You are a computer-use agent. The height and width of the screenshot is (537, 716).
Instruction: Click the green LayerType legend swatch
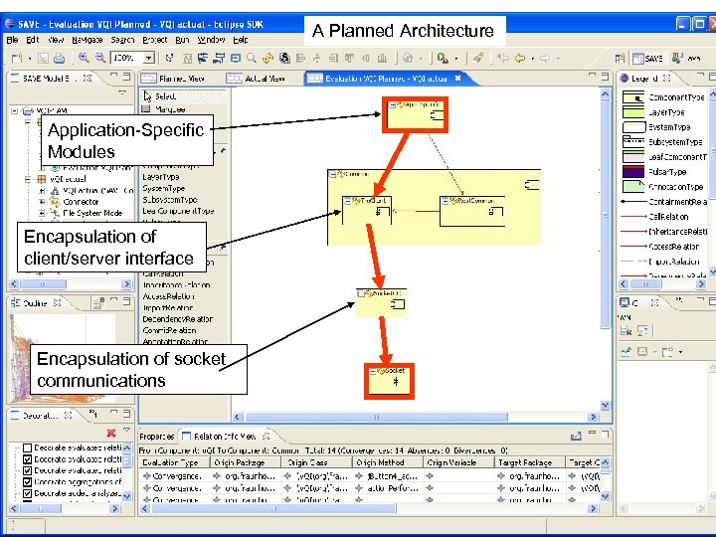[633, 112]
